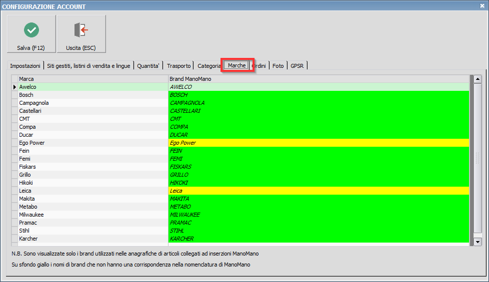
Task: Select the Marche tab
Action: tap(236, 65)
